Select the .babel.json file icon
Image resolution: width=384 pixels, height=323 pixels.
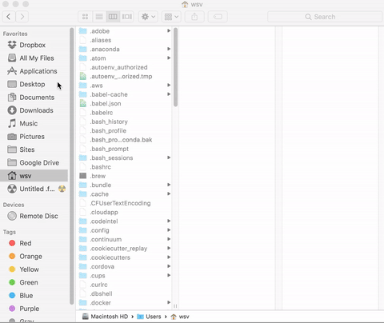point(83,103)
